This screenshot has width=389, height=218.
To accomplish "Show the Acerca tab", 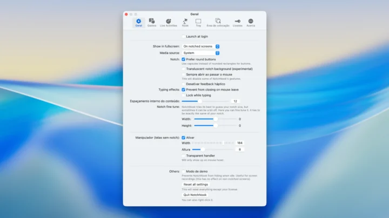I will point(251,22).
